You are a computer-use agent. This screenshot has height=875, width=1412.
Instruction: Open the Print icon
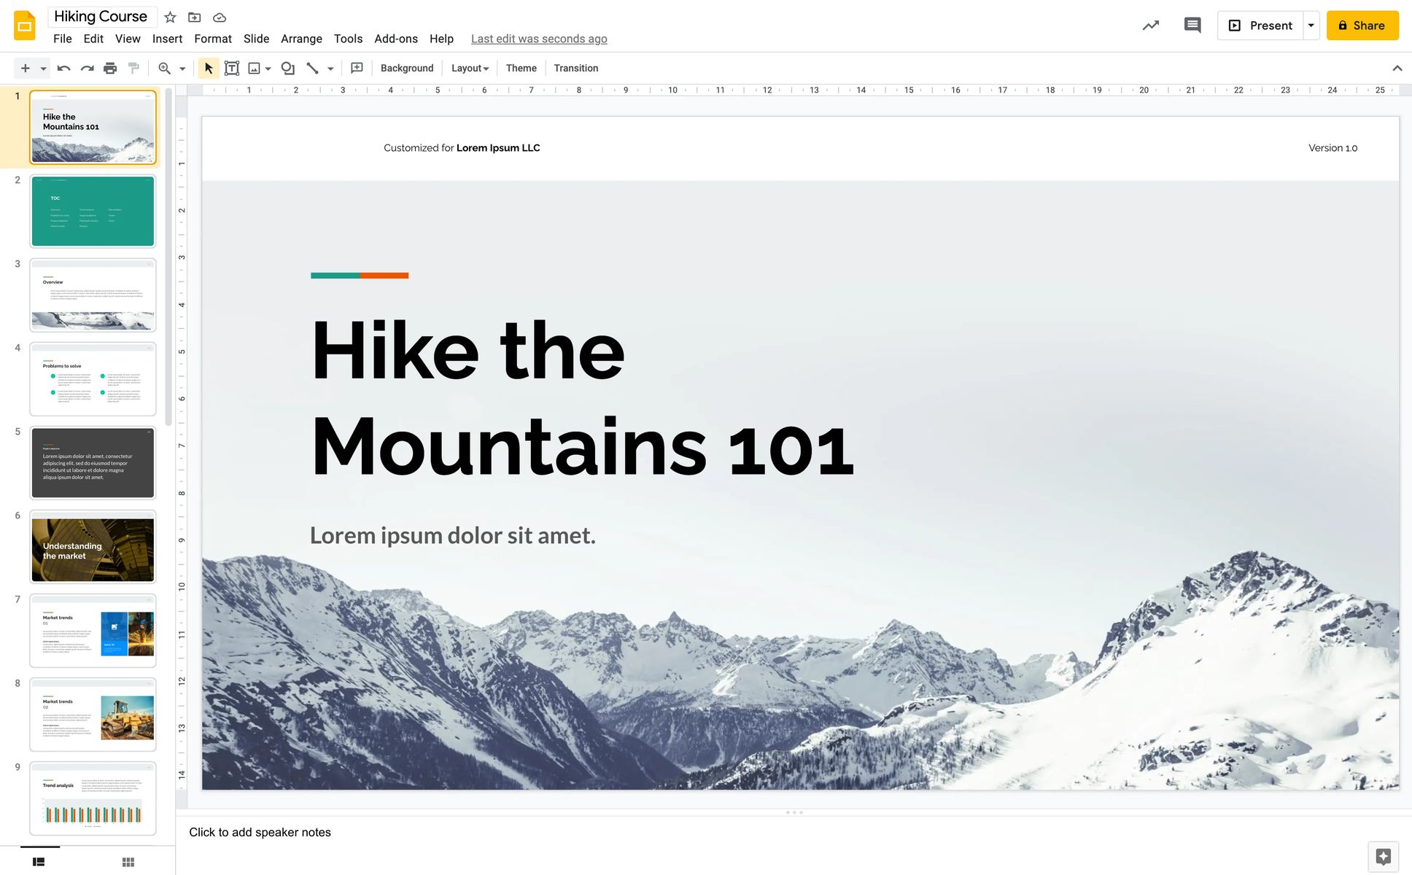109,68
